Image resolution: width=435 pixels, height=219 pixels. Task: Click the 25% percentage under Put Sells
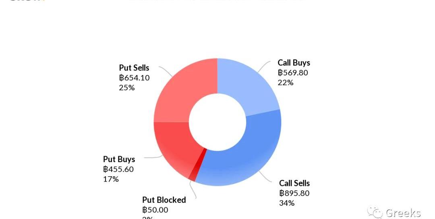(127, 87)
